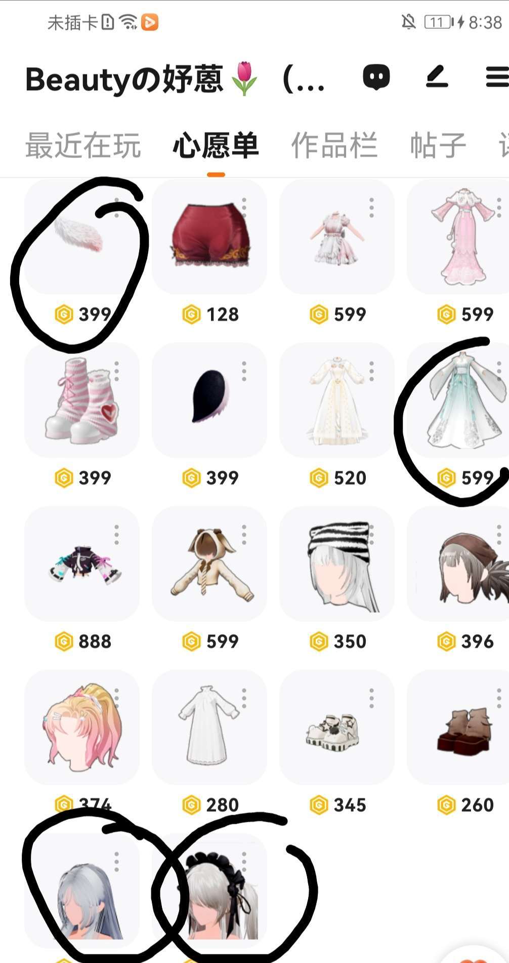Select the bear-hood jacket priced 599

[x=209, y=564]
